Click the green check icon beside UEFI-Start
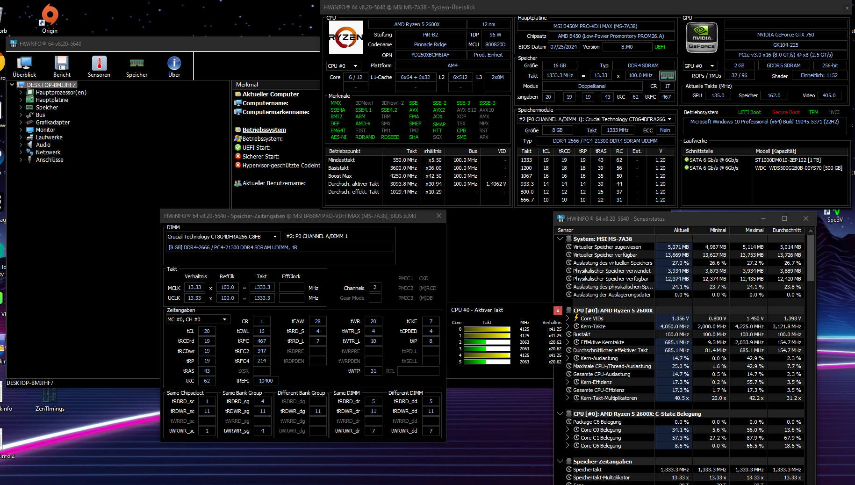The image size is (855, 485). point(238,147)
